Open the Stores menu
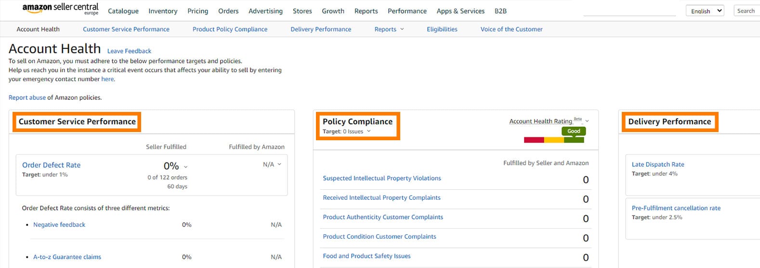 302,11
